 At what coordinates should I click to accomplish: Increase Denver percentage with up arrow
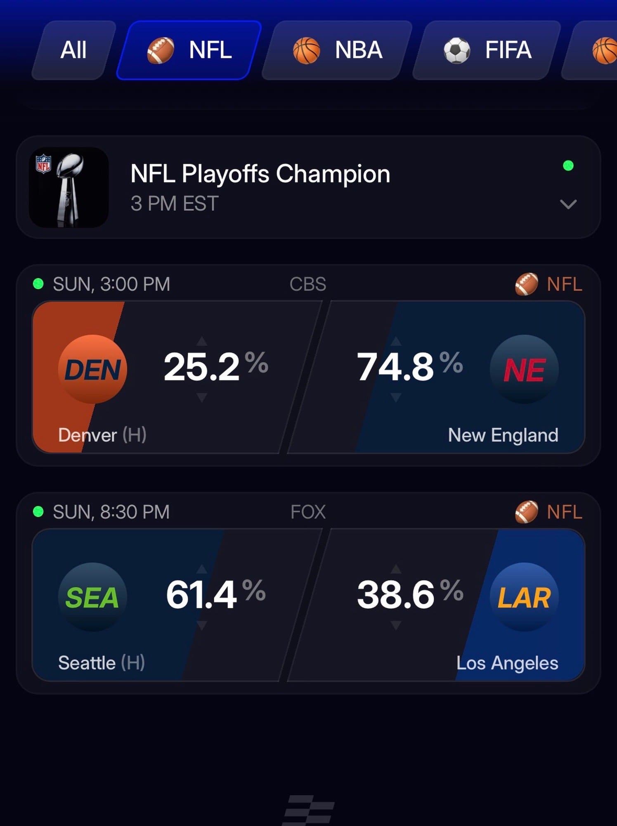(x=202, y=341)
